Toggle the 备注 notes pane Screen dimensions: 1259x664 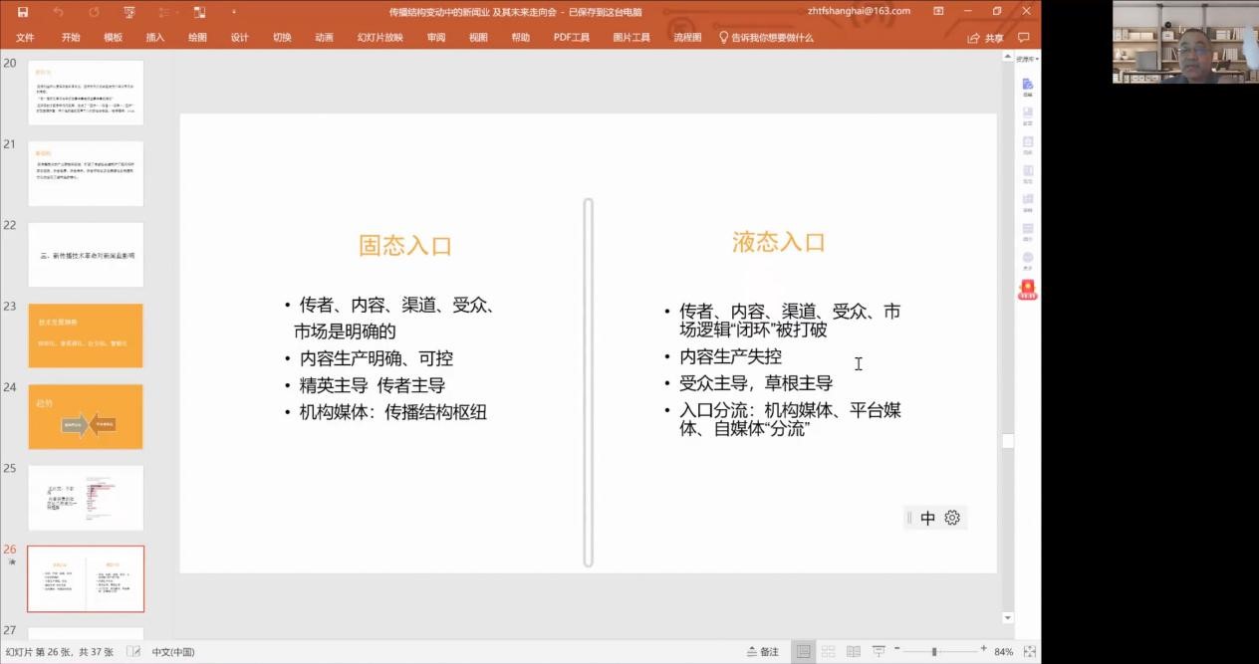pyautogui.click(x=763, y=652)
